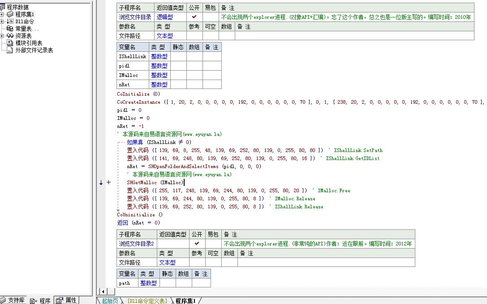Click the pidl = 0 line
The width and height of the screenshot is (487, 304).
pos(129,110)
